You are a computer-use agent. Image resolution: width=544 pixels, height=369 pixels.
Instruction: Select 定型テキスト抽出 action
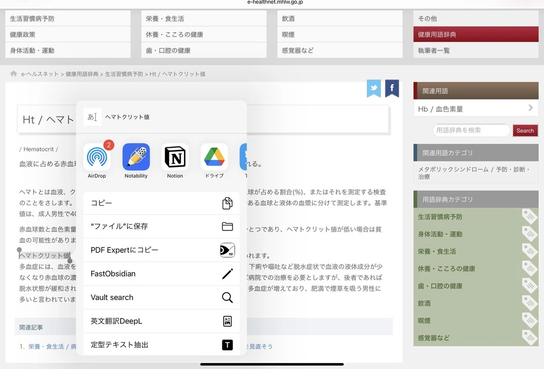pos(161,345)
